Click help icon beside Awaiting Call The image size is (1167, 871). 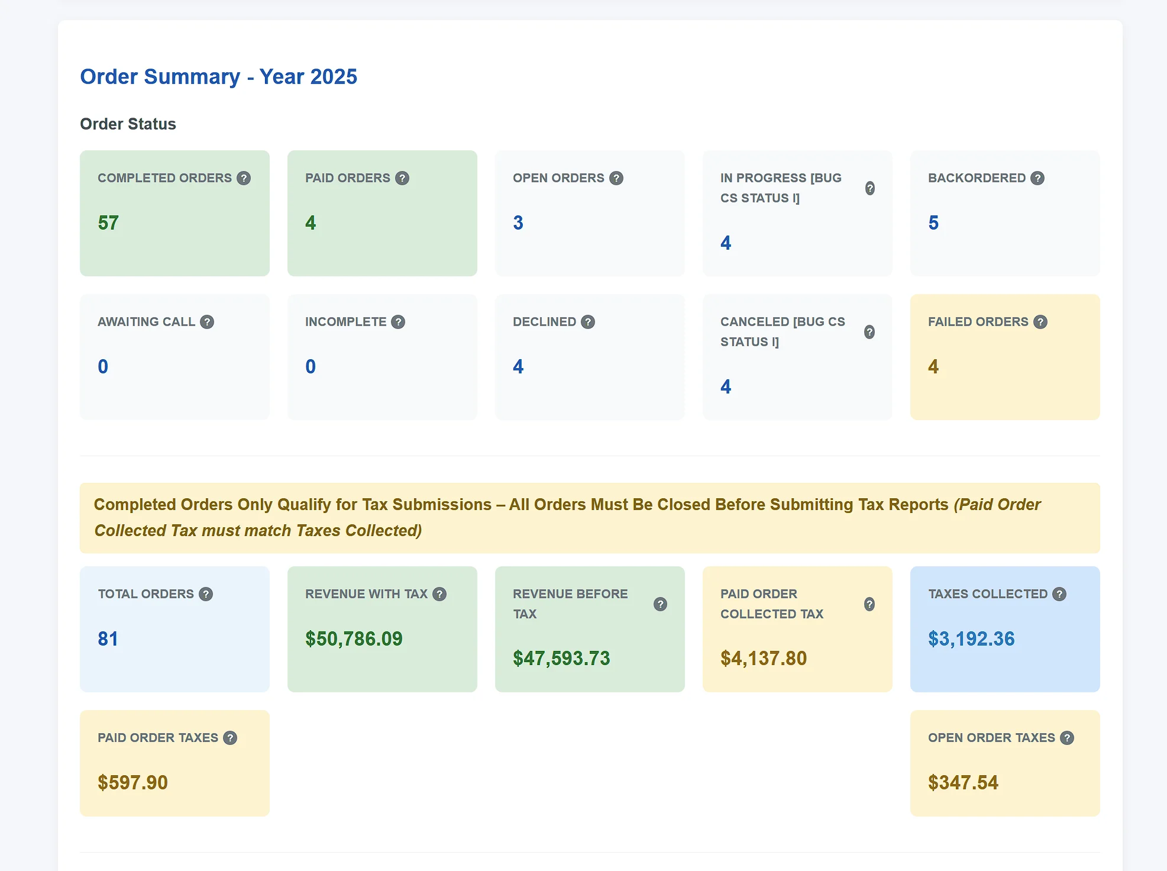(207, 322)
